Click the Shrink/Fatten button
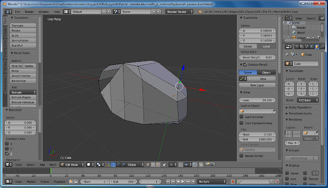 tap(23, 40)
